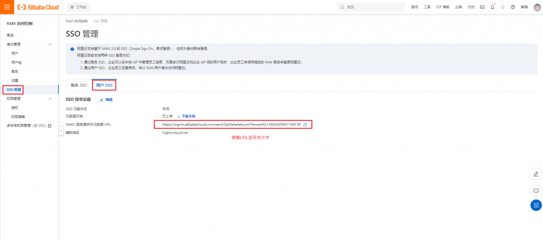This screenshot has width=543, height=240.
Task: Open the floating chat feedback button
Action: tap(536, 191)
